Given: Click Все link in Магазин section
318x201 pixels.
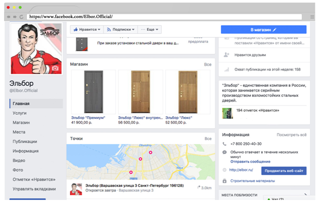Looking at the screenshot, I should tap(208, 64).
